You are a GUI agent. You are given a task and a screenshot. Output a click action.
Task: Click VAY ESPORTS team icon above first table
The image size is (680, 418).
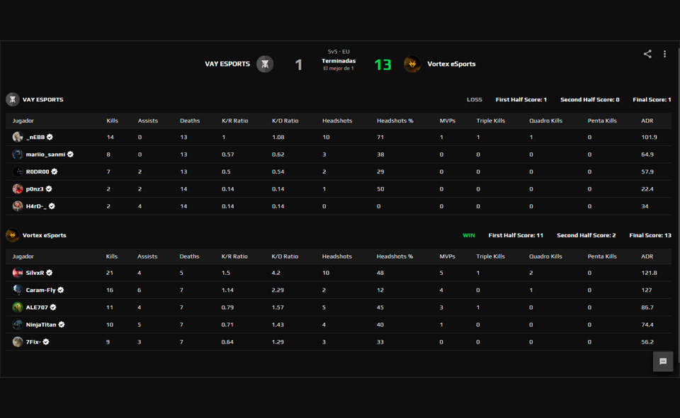[13, 100]
